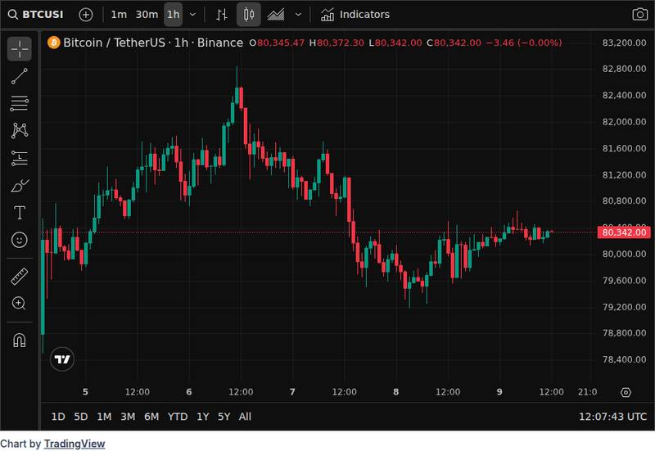Set range to 1M

(104, 417)
